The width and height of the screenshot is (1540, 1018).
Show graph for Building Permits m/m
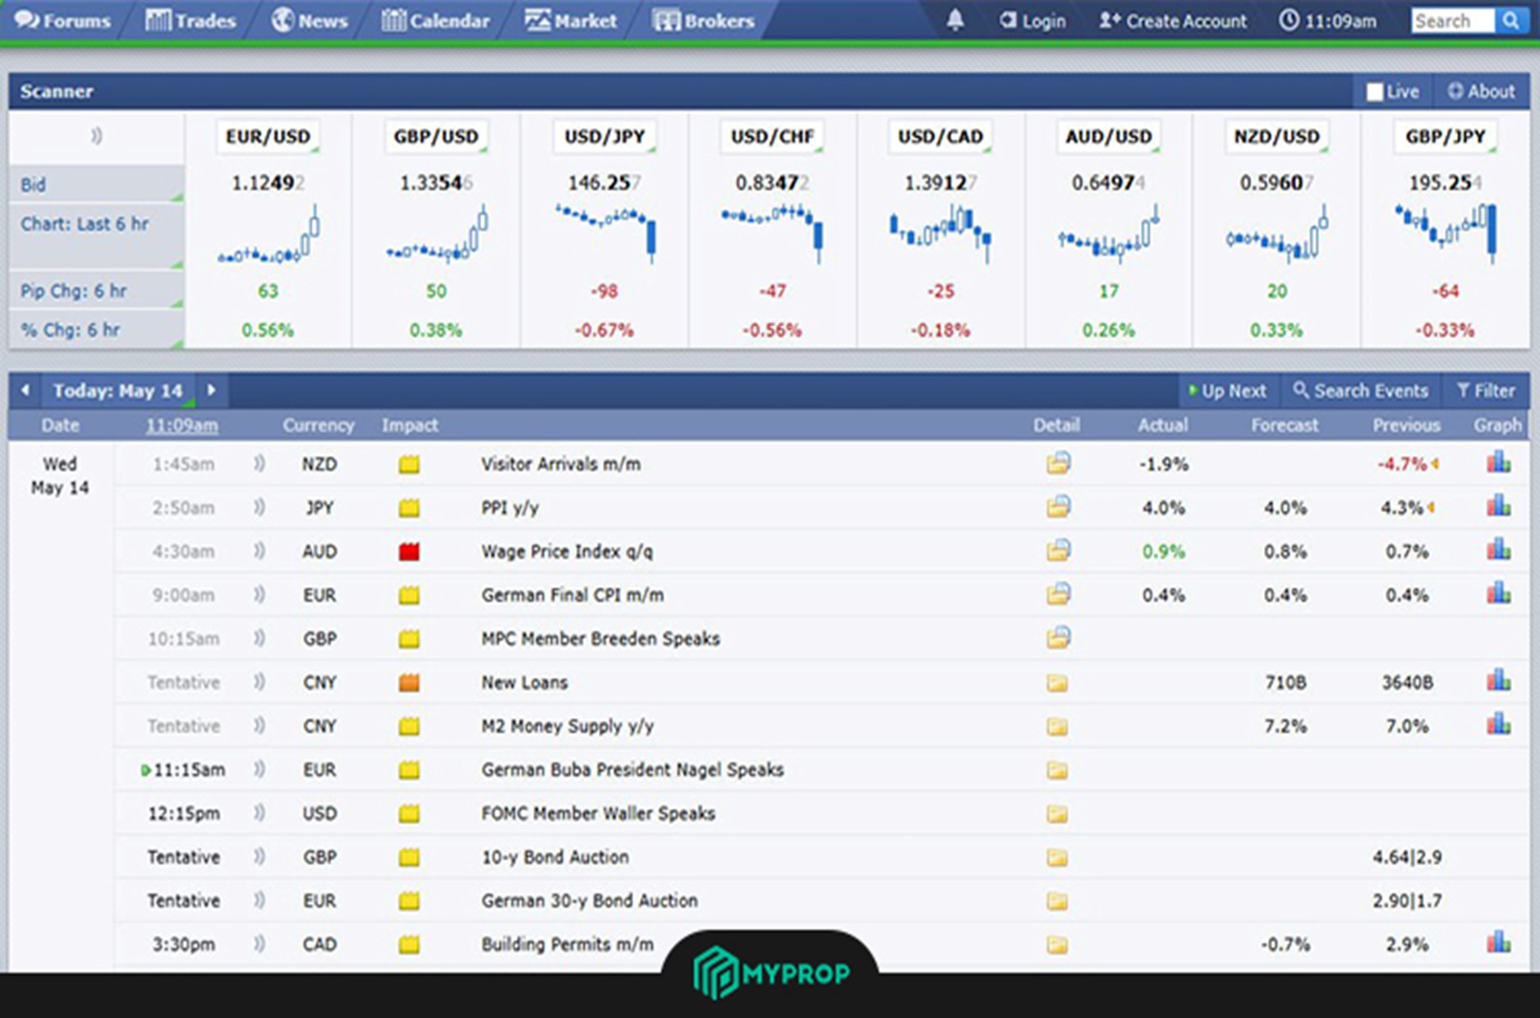click(x=1498, y=942)
